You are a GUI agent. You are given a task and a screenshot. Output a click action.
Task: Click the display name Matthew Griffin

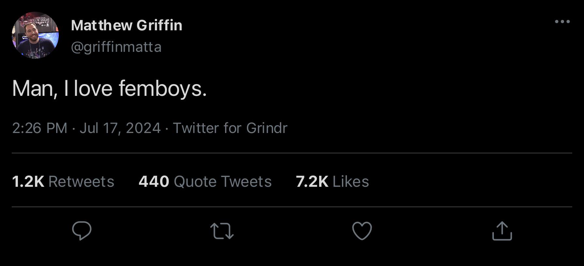coord(127,25)
